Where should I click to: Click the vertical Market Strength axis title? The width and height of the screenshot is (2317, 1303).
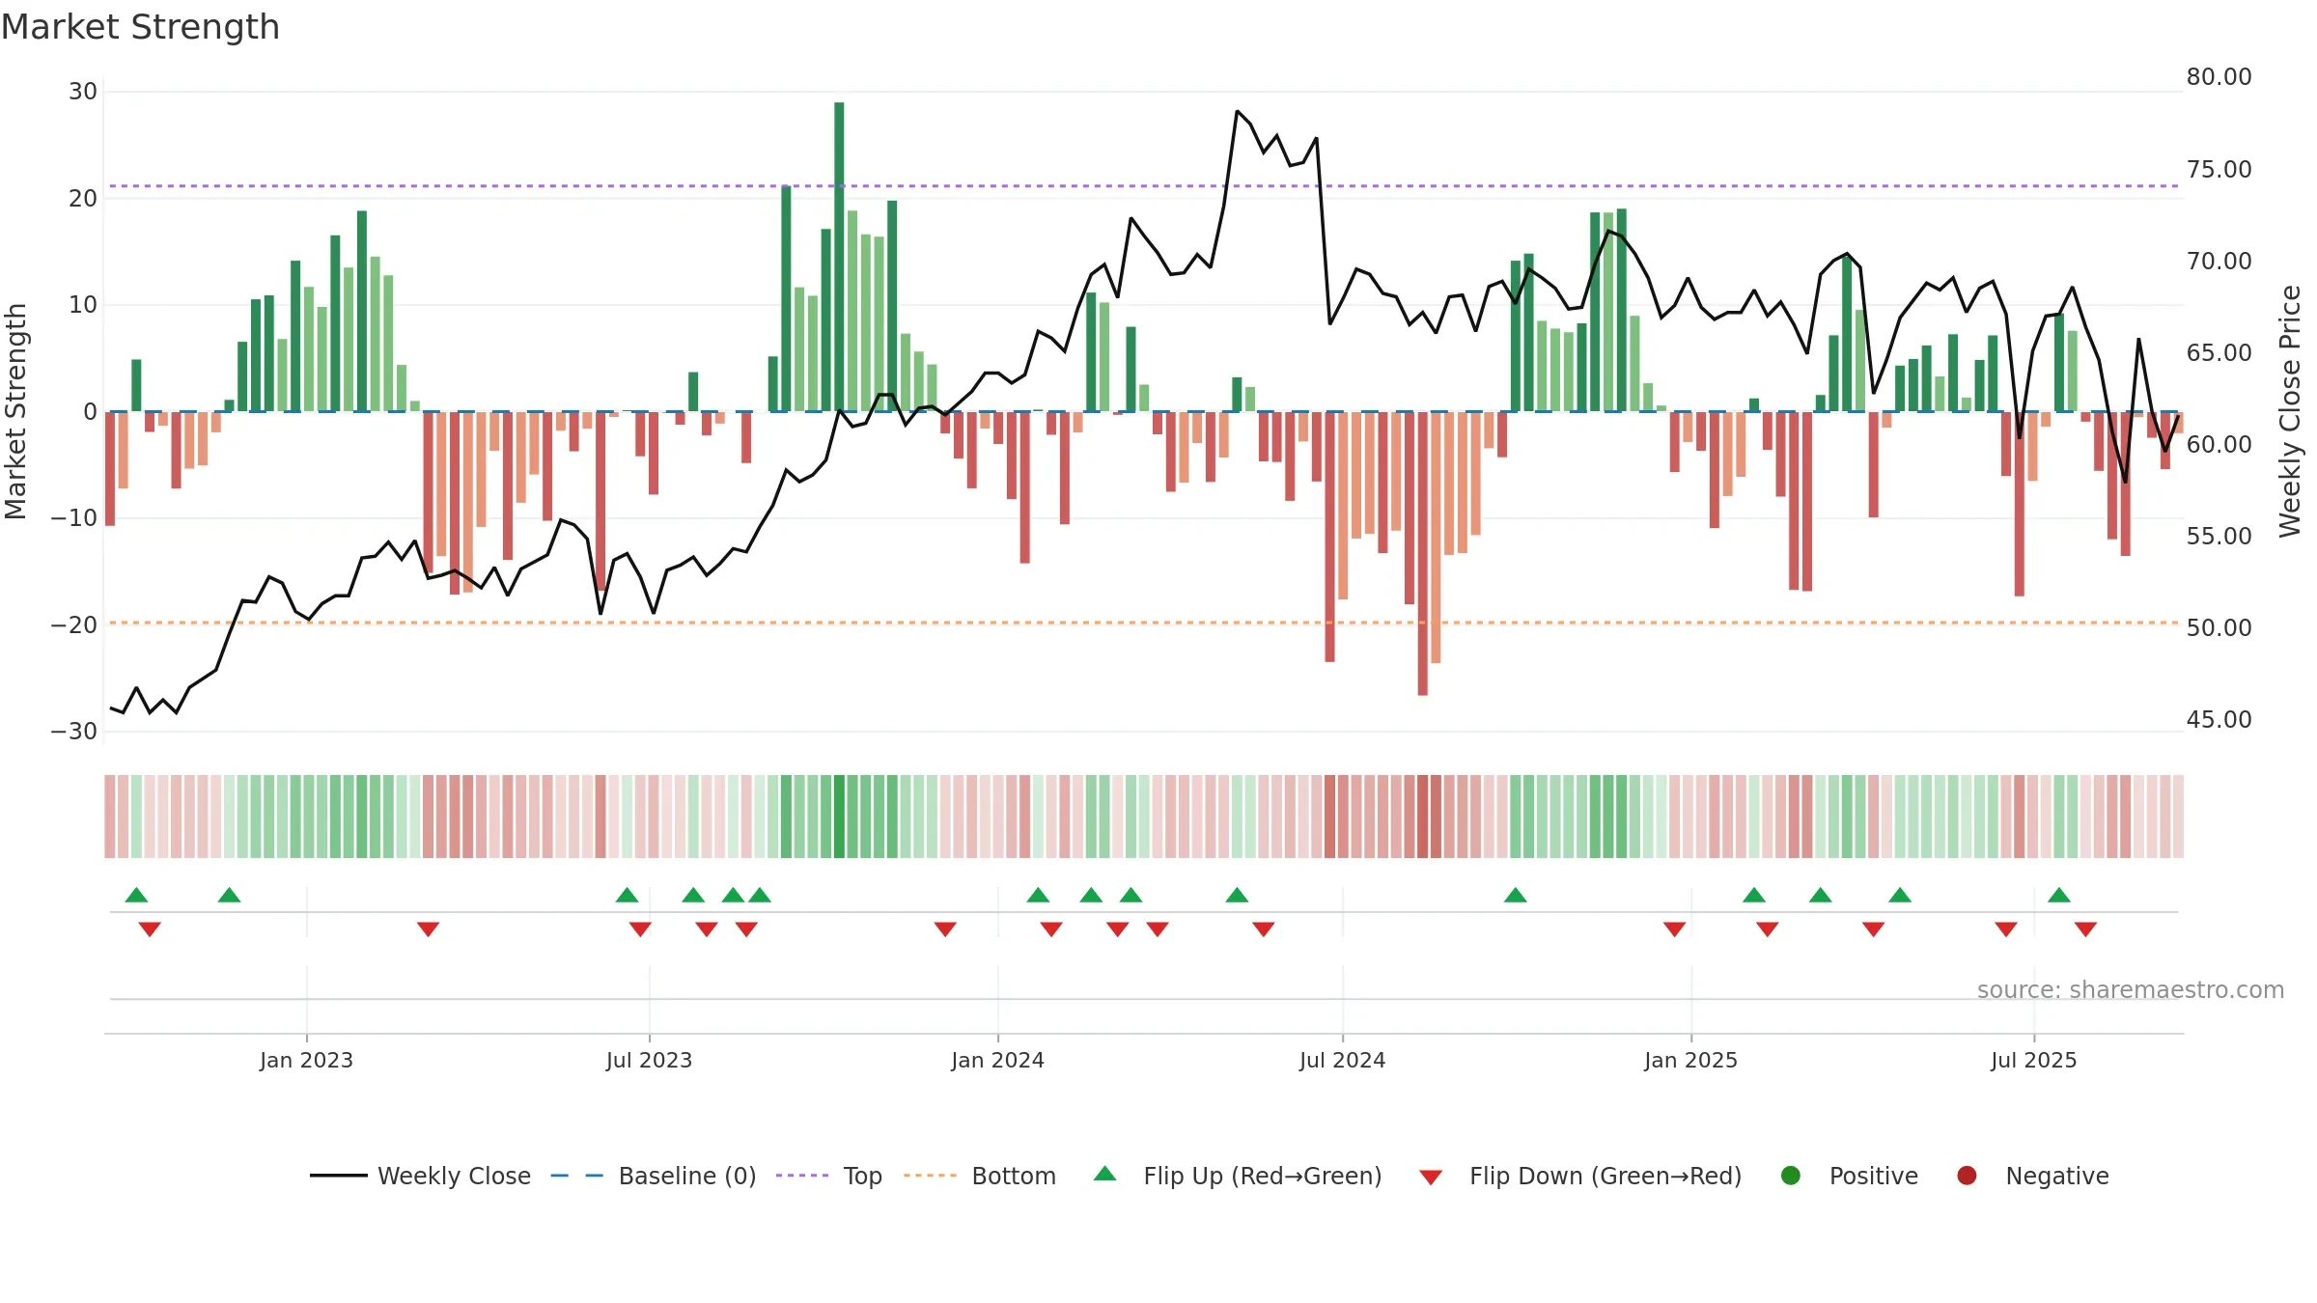[15, 411]
